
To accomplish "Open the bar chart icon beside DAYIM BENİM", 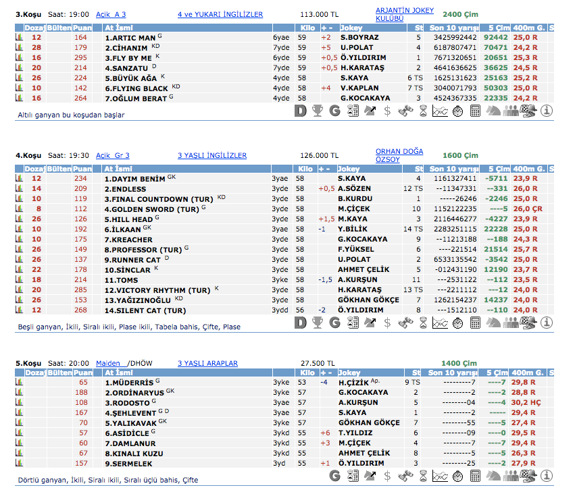I will click(x=19, y=179).
